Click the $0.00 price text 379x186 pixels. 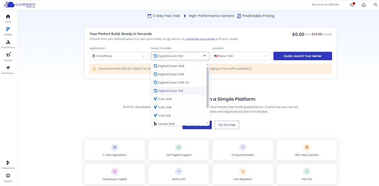[x=298, y=34]
